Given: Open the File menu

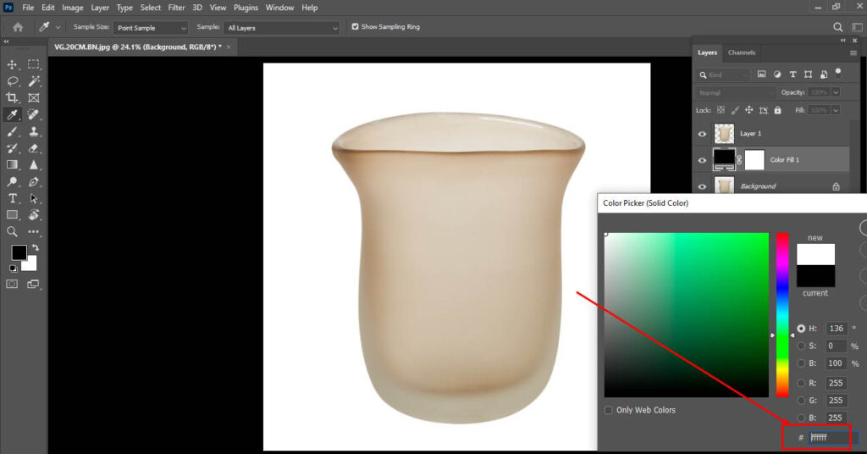Looking at the screenshot, I should pos(28,8).
